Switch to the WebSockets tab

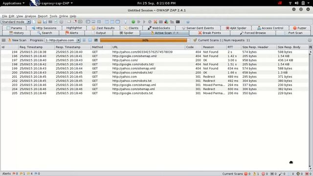tap(158, 28)
